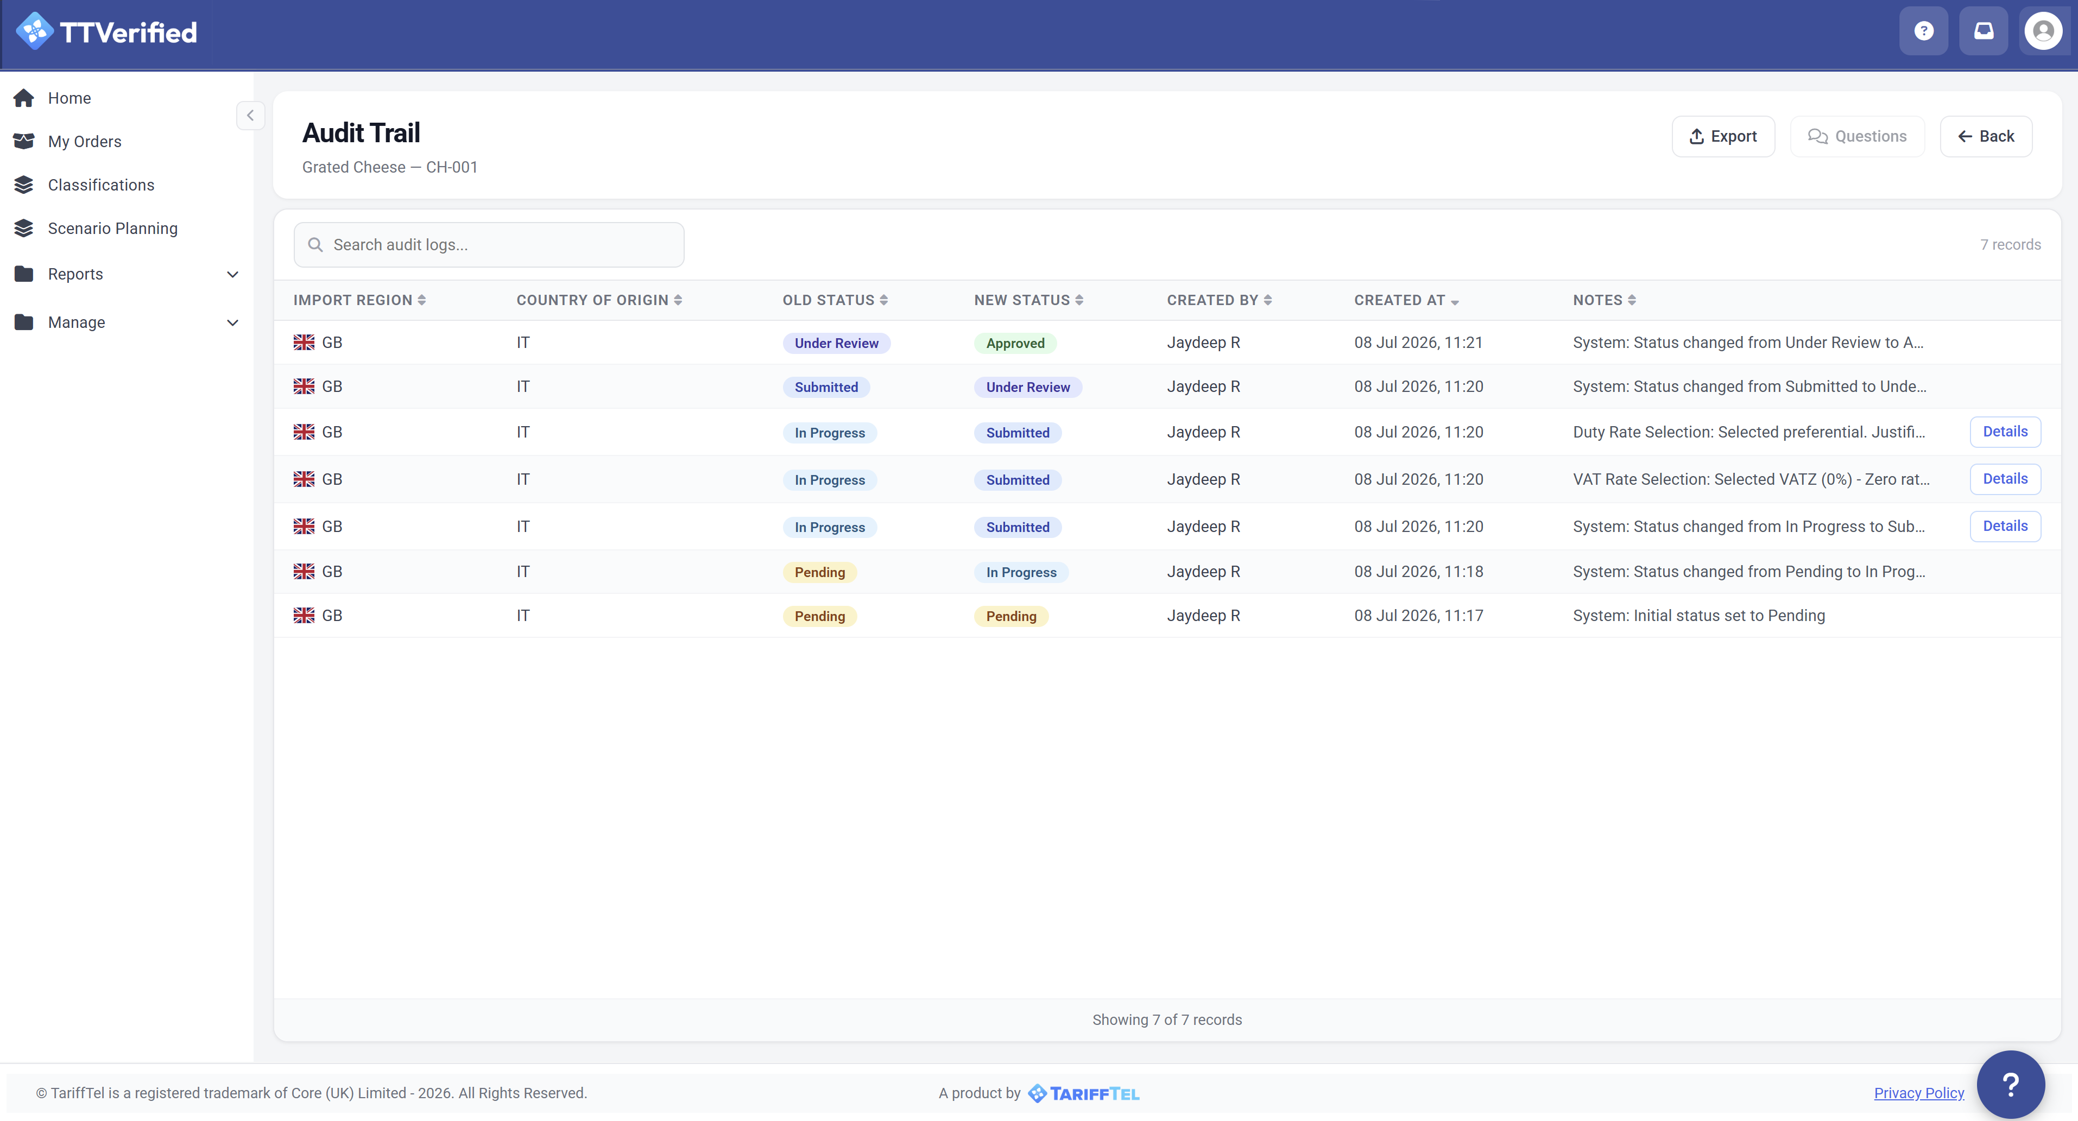View Details for Duty Rate Selection row
This screenshot has height=1121, width=2078.
click(2005, 432)
